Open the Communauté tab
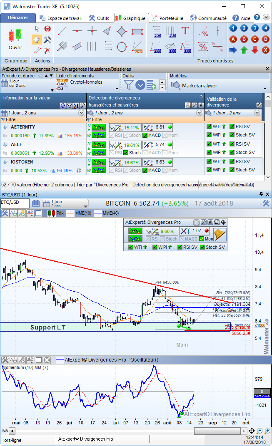 [208, 18]
